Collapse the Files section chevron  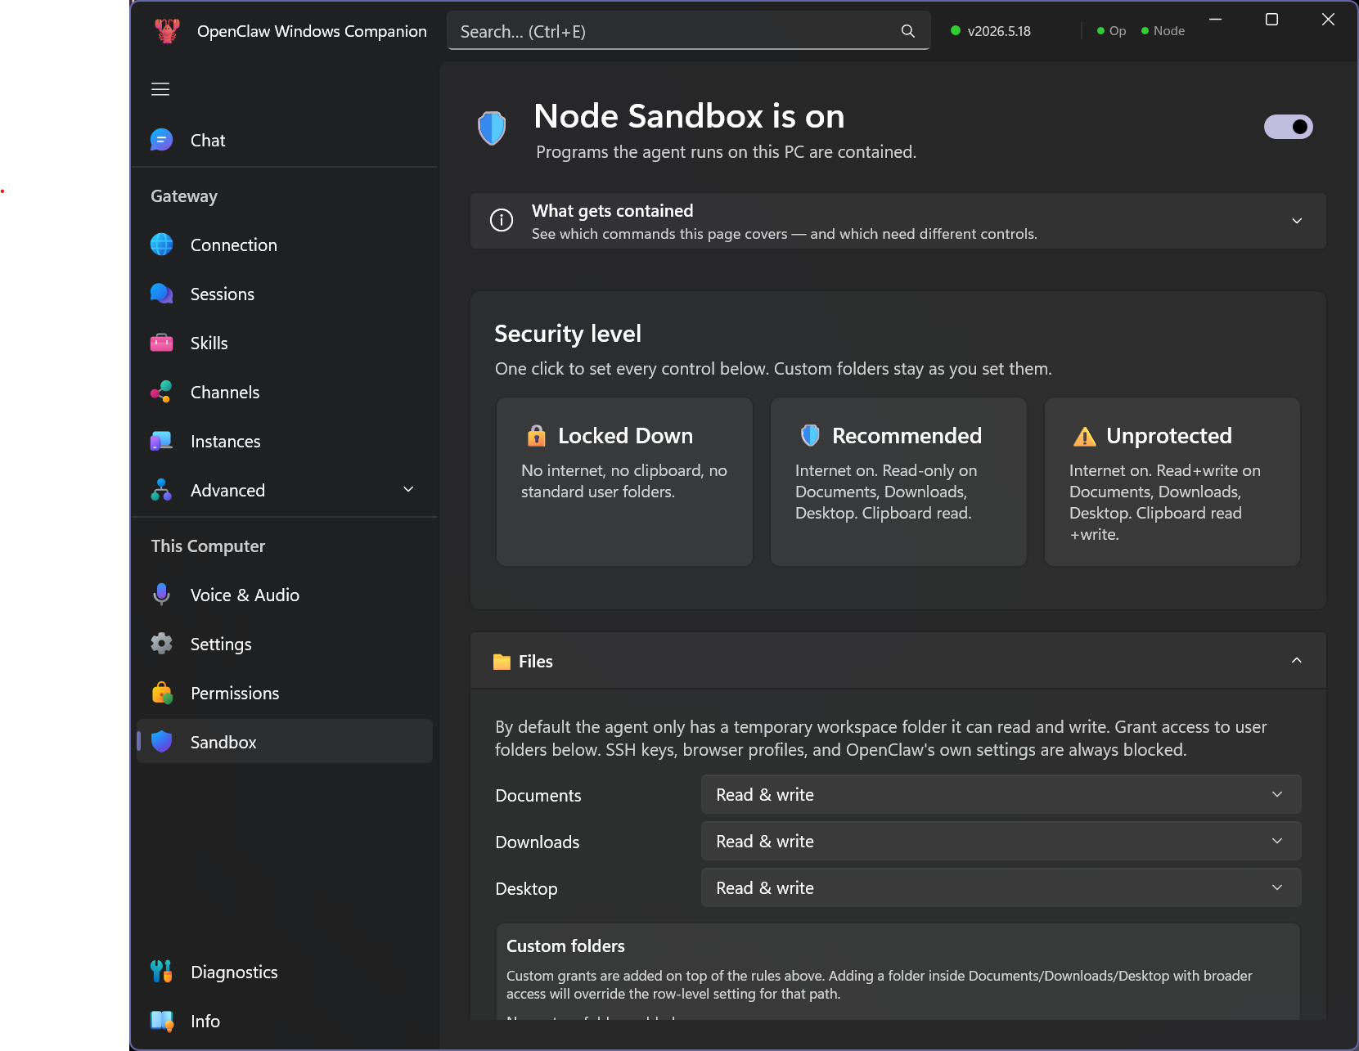pos(1297,660)
